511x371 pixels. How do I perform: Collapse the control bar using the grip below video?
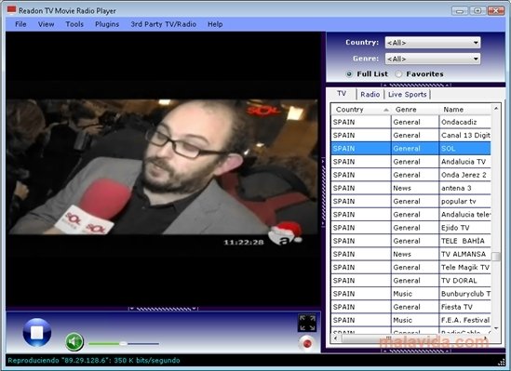(163, 309)
